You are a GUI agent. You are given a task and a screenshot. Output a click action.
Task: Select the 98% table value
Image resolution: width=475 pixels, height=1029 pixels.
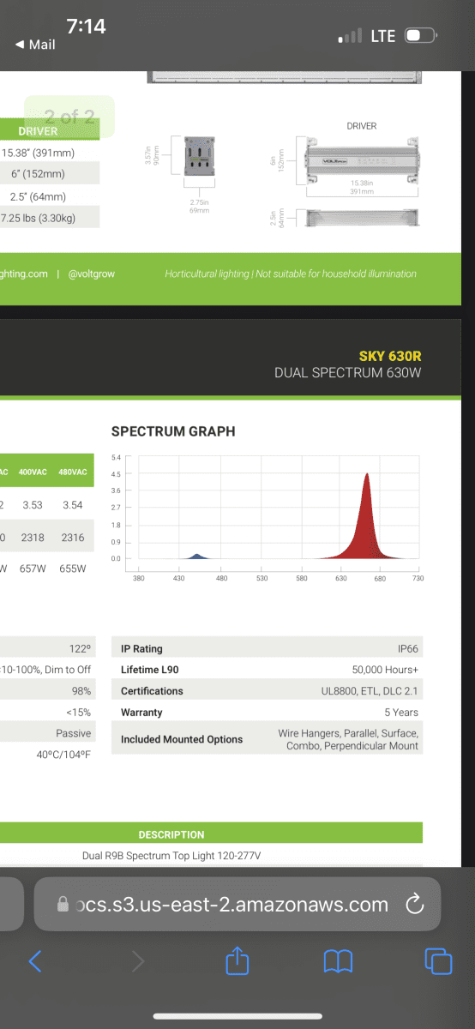coord(81,691)
